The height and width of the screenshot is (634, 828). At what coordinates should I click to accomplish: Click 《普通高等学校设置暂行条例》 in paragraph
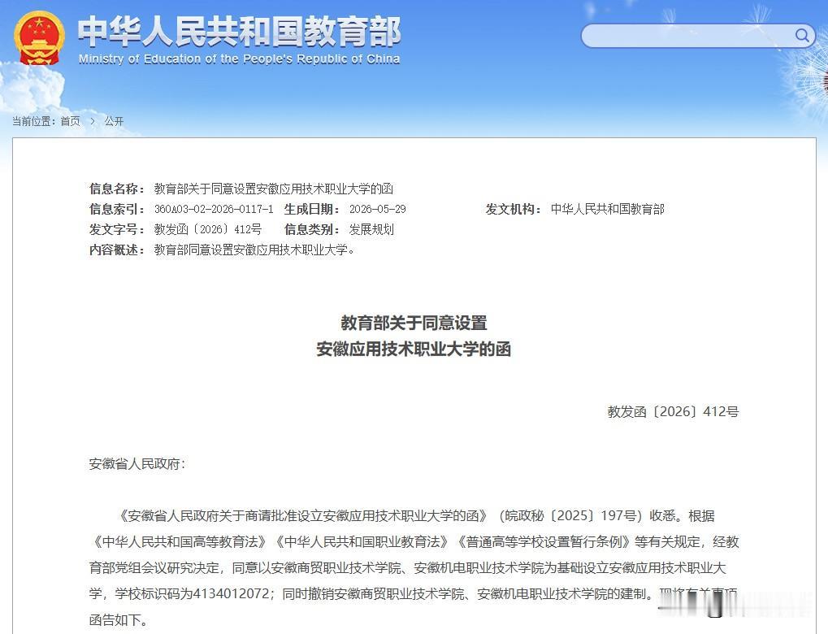coord(544,542)
